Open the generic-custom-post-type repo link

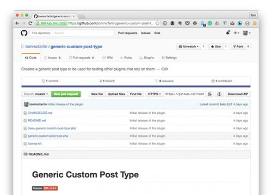tap(76, 47)
